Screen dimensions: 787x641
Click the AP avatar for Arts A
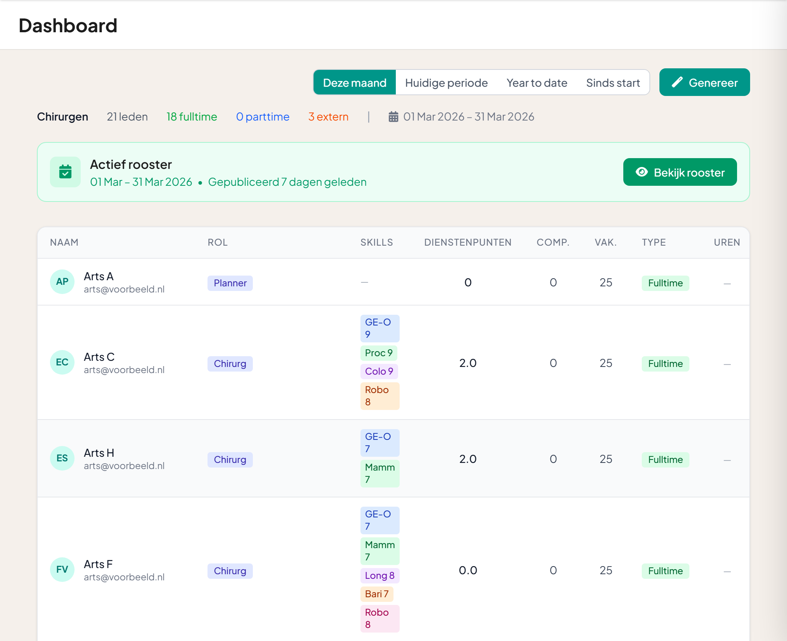62,282
